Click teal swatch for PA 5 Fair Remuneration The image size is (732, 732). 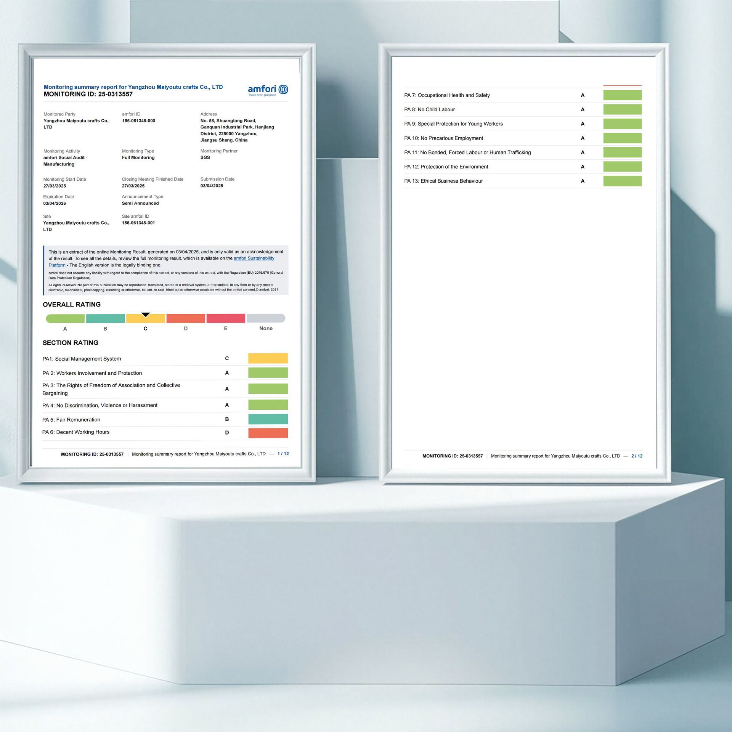[x=268, y=419]
